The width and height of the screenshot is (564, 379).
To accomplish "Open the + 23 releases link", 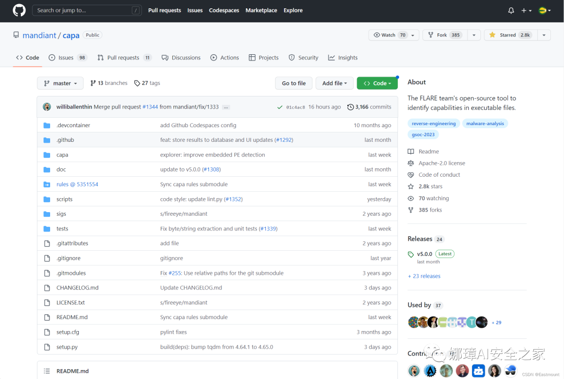I will pos(424,276).
